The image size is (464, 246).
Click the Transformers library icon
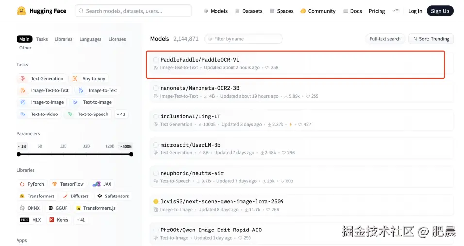[x=22, y=196]
